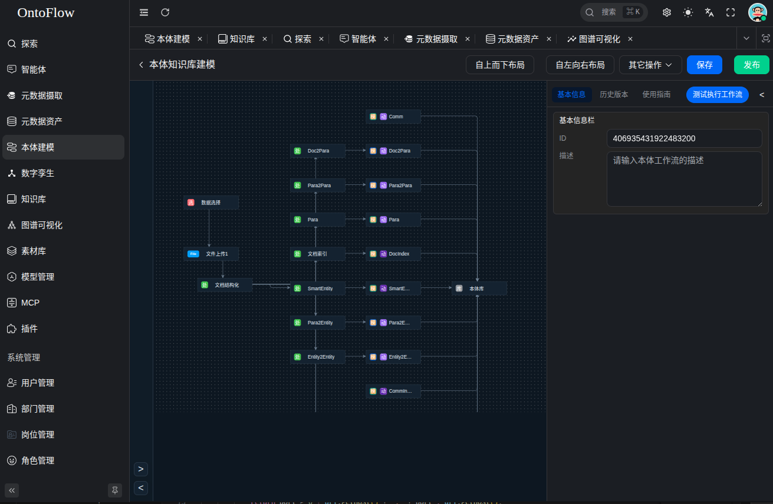
Task: Select the SmartEntity processing node
Action: (318, 289)
